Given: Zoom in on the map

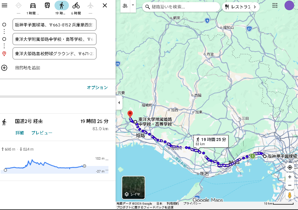Looking at the screenshot, I should click(x=290, y=177).
